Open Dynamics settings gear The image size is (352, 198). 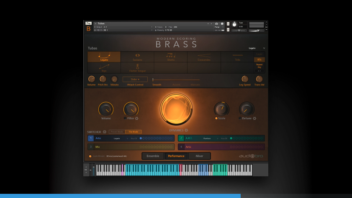pos(186,130)
